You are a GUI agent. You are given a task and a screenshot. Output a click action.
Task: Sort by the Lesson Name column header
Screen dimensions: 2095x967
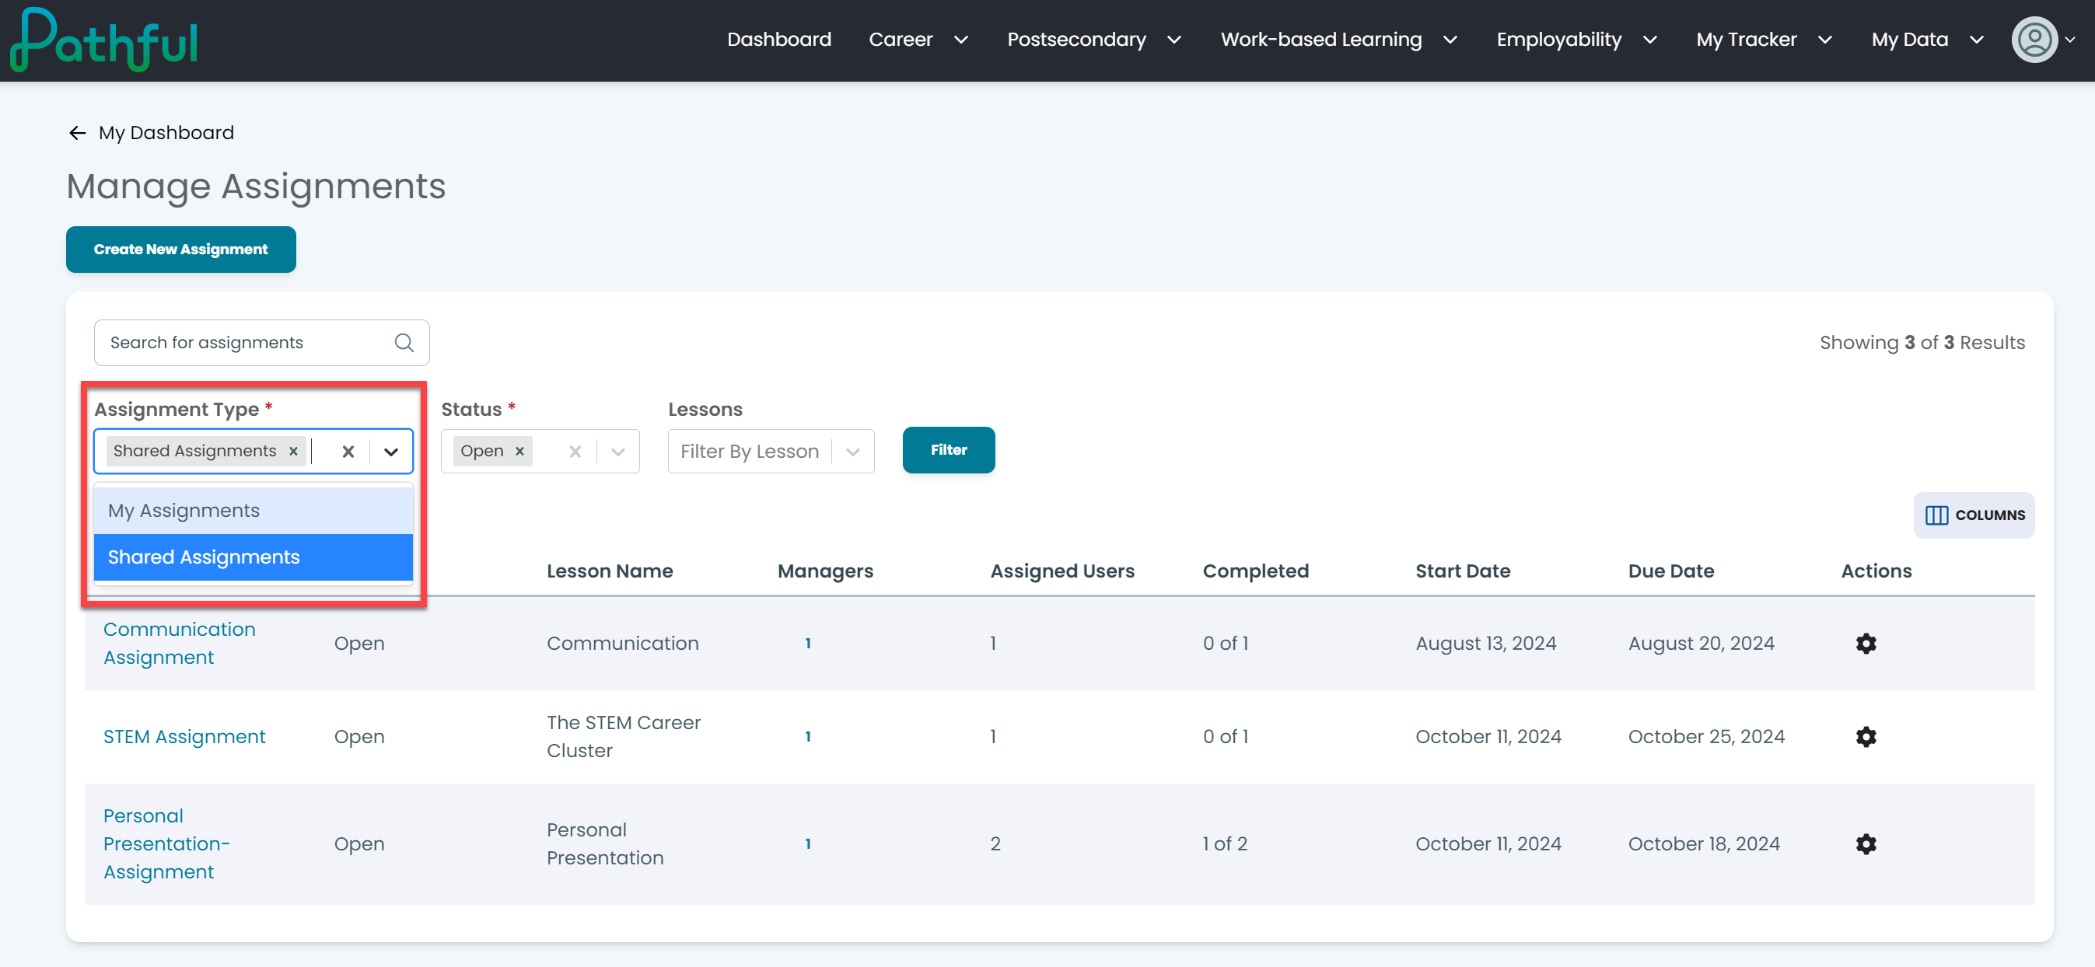pos(610,571)
